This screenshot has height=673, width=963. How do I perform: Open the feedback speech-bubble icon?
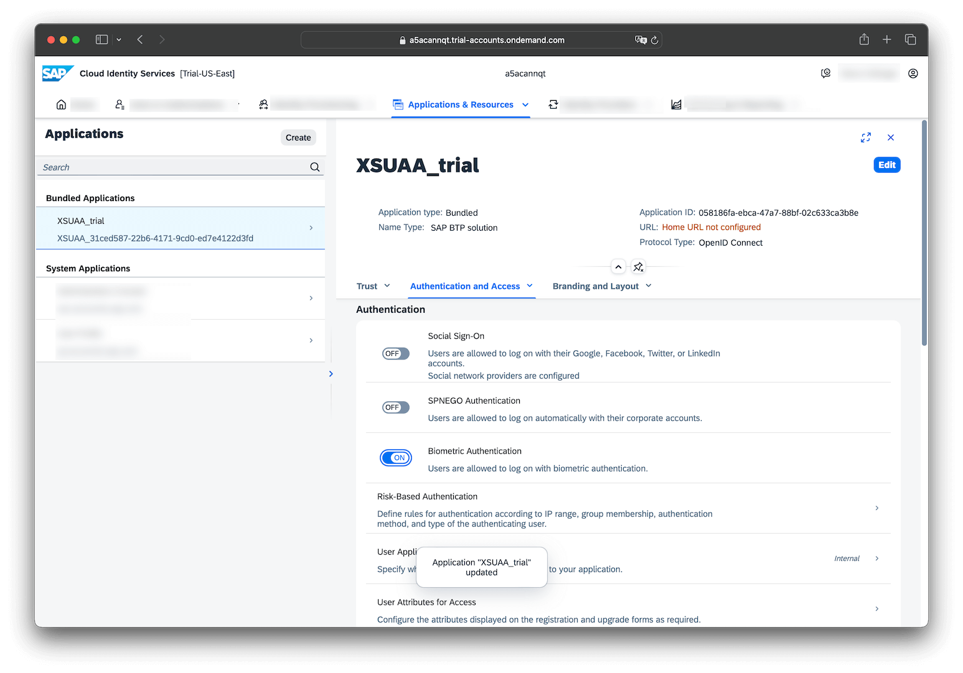[x=825, y=73]
